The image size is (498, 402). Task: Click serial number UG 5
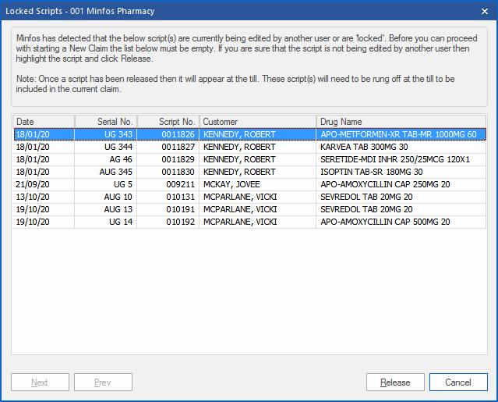(x=123, y=184)
